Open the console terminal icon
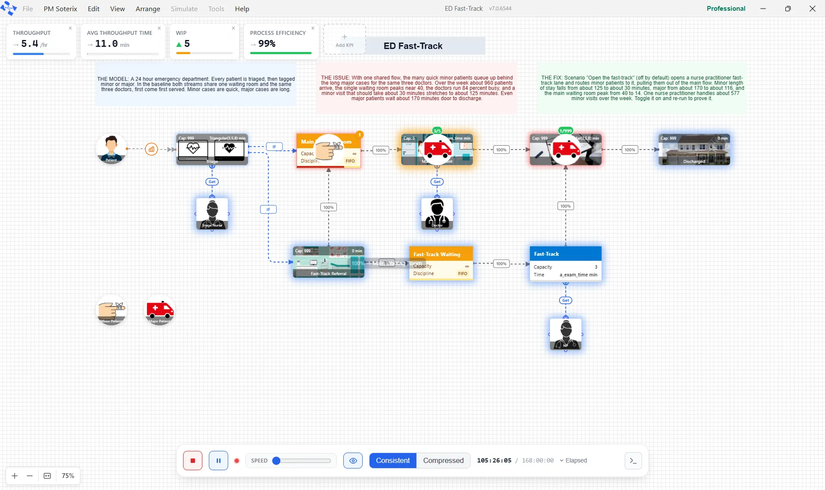 (x=633, y=460)
